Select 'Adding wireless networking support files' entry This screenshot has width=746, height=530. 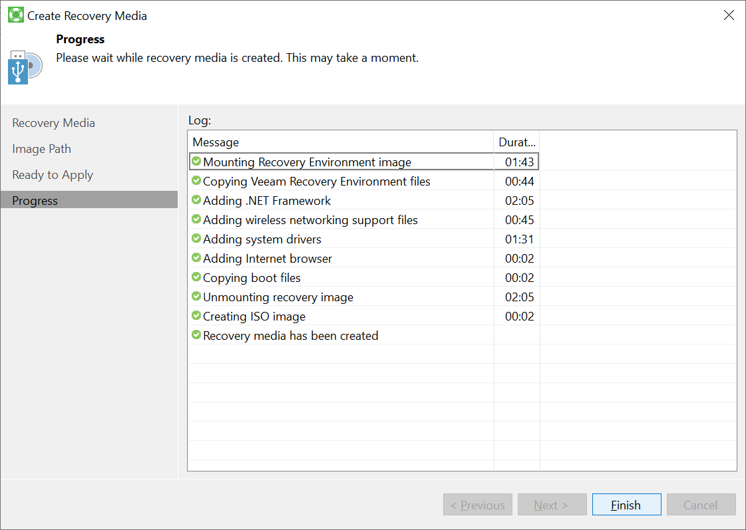310,220
